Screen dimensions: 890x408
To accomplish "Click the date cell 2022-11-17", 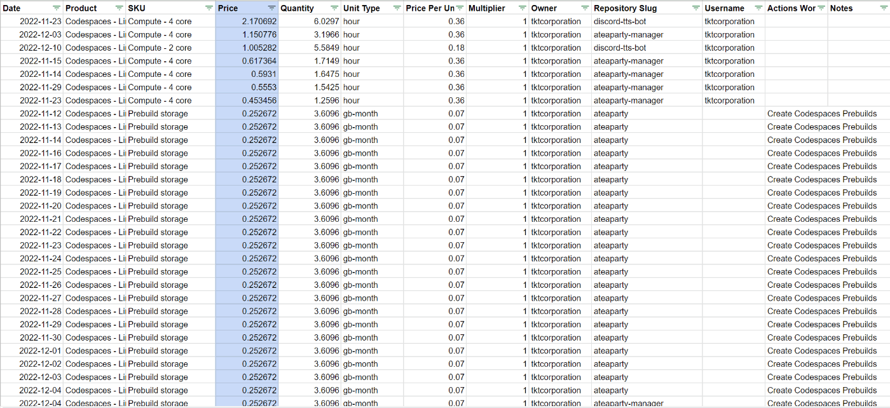I will [x=32, y=167].
